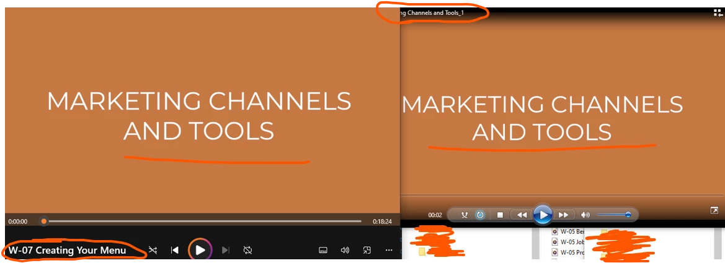725x263 pixels.
Task: Toggle shuffle in the left media player
Action: [x=153, y=250]
